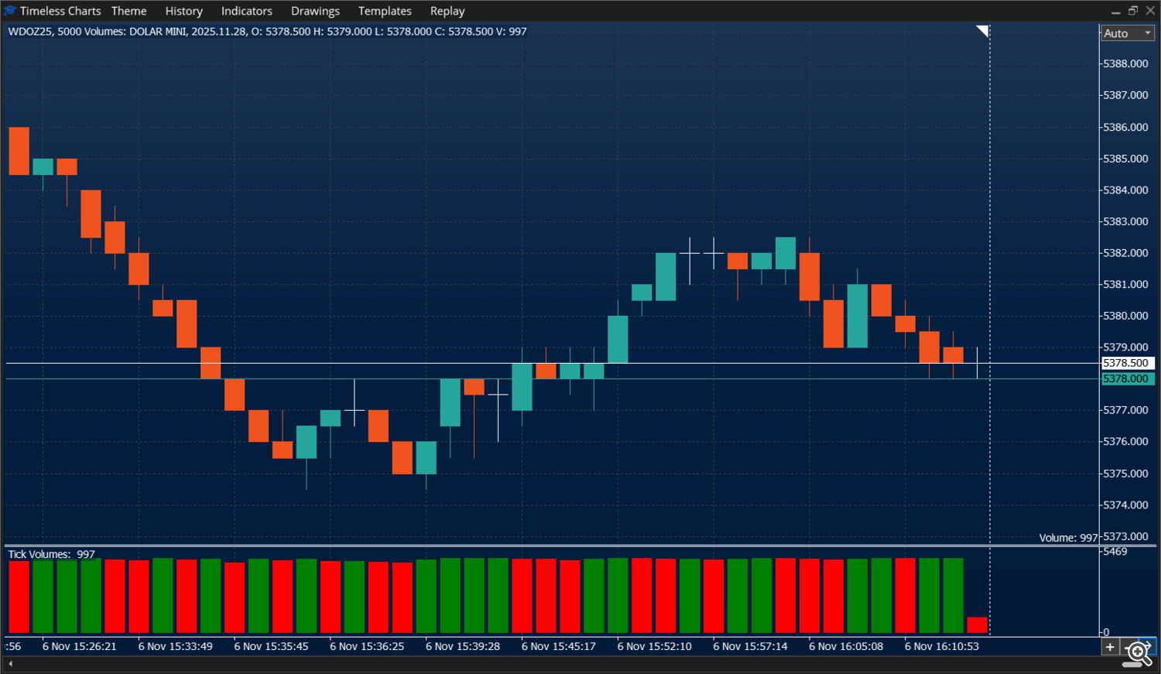
Task: Click the left arrow on the time axis
Action: (10, 663)
